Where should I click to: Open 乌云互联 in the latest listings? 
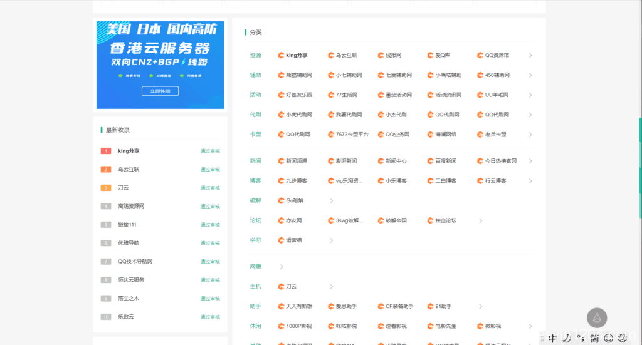[x=129, y=169]
